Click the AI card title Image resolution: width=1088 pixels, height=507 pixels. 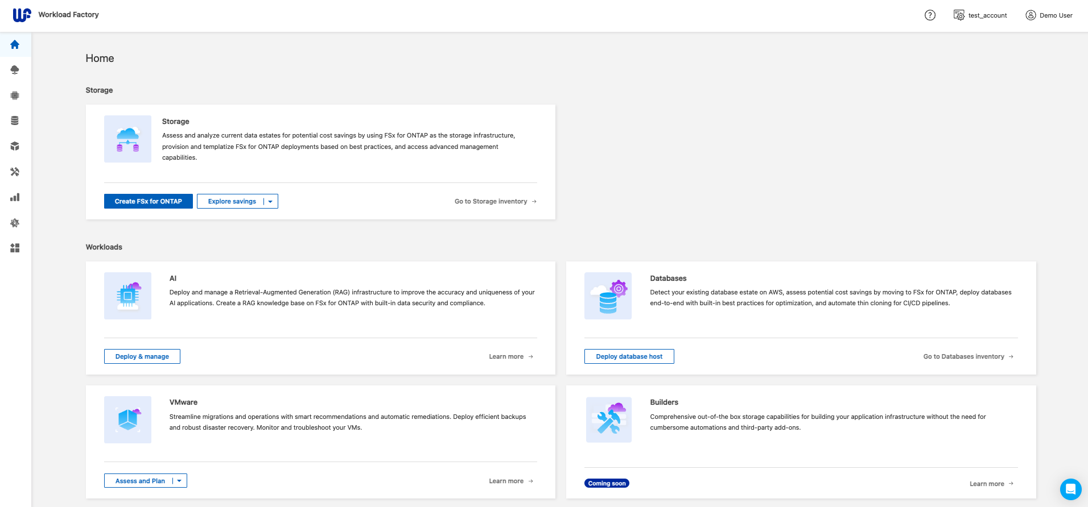(173, 278)
